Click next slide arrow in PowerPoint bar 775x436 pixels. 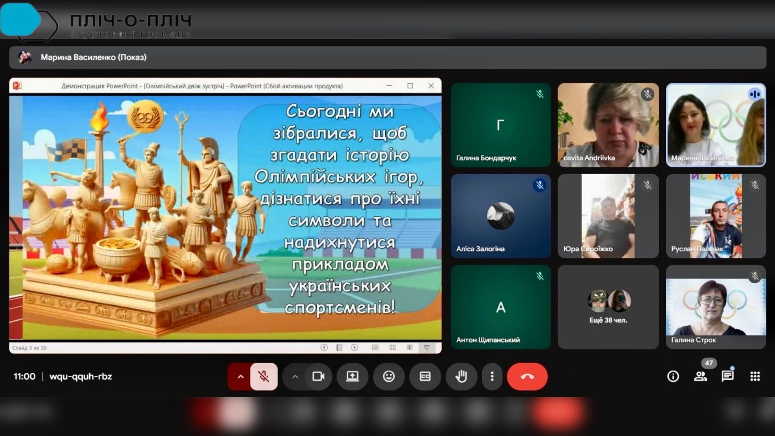click(x=354, y=348)
